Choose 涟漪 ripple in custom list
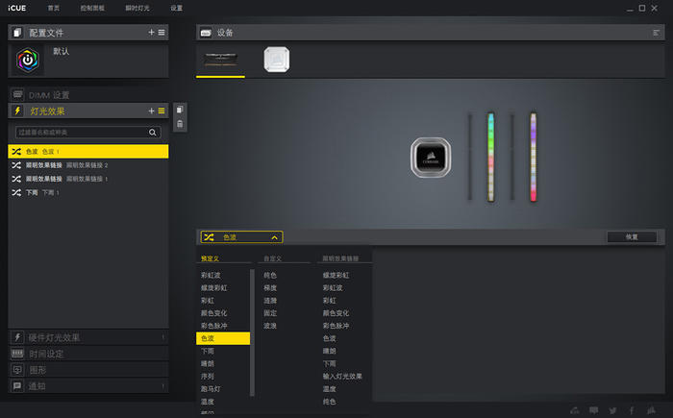Image resolution: width=673 pixels, height=418 pixels. click(270, 301)
